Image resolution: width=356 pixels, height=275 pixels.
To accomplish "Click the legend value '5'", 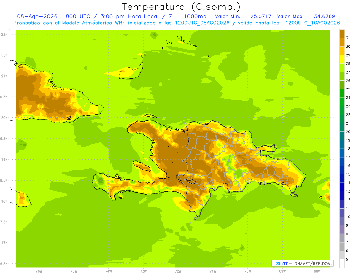I will [347, 259].
